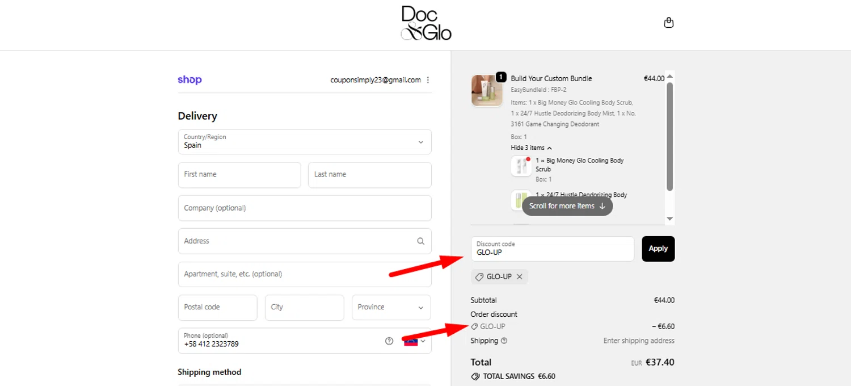The image size is (851, 386).
Task: Click the Subtotal €44.00 value
Action: (664, 300)
